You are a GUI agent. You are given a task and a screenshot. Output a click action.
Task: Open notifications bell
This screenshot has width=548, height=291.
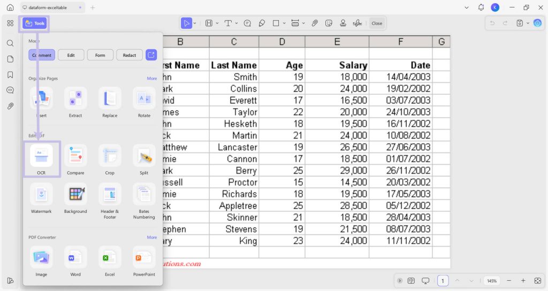pyautogui.click(x=481, y=7)
